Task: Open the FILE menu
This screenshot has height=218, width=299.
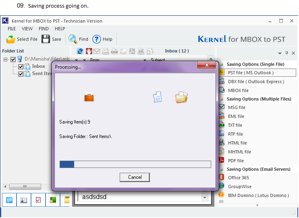Action: click(12, 29)
